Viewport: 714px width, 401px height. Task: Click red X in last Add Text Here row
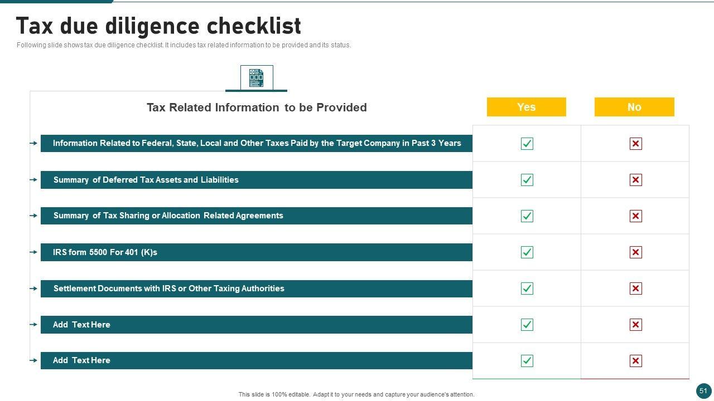click(635, 361)
